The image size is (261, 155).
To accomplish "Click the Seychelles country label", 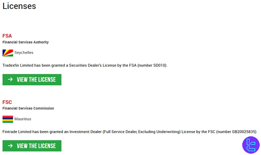I will coord(24,53).
